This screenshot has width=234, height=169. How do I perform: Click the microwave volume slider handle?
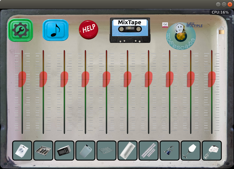click(x=64, y=79)
